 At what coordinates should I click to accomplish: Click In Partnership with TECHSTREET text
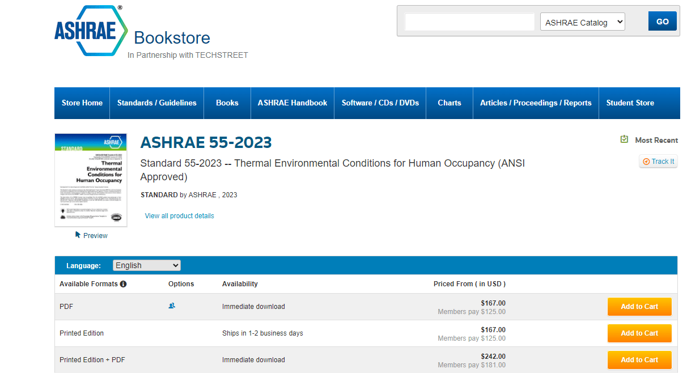[x=188, y=55]
